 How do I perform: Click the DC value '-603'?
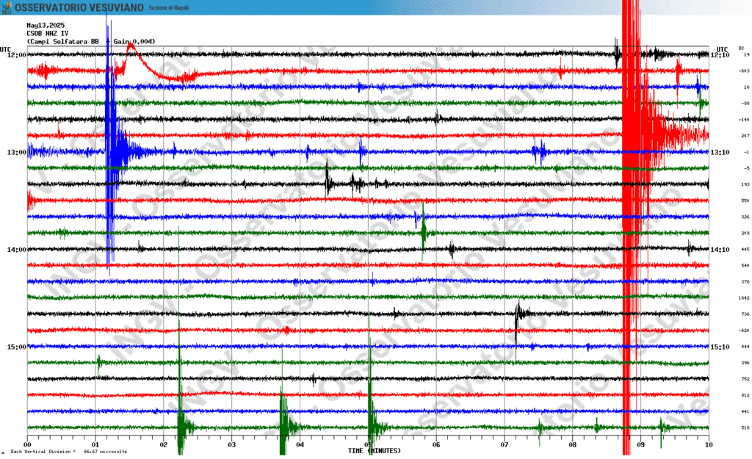[x=745, y=71]
